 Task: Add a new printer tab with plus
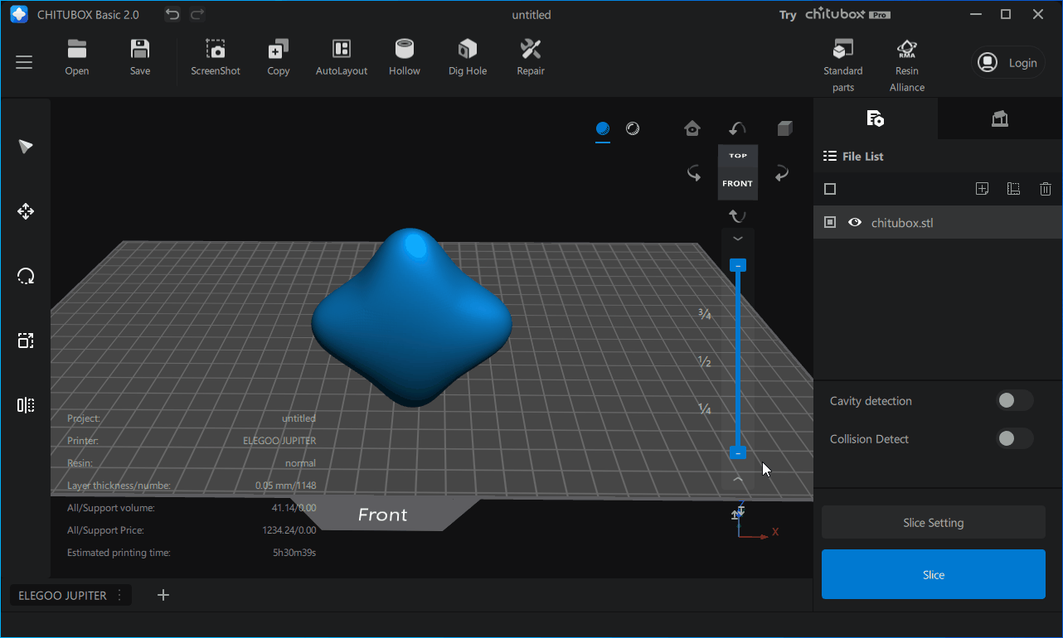[x=163, y=595]
